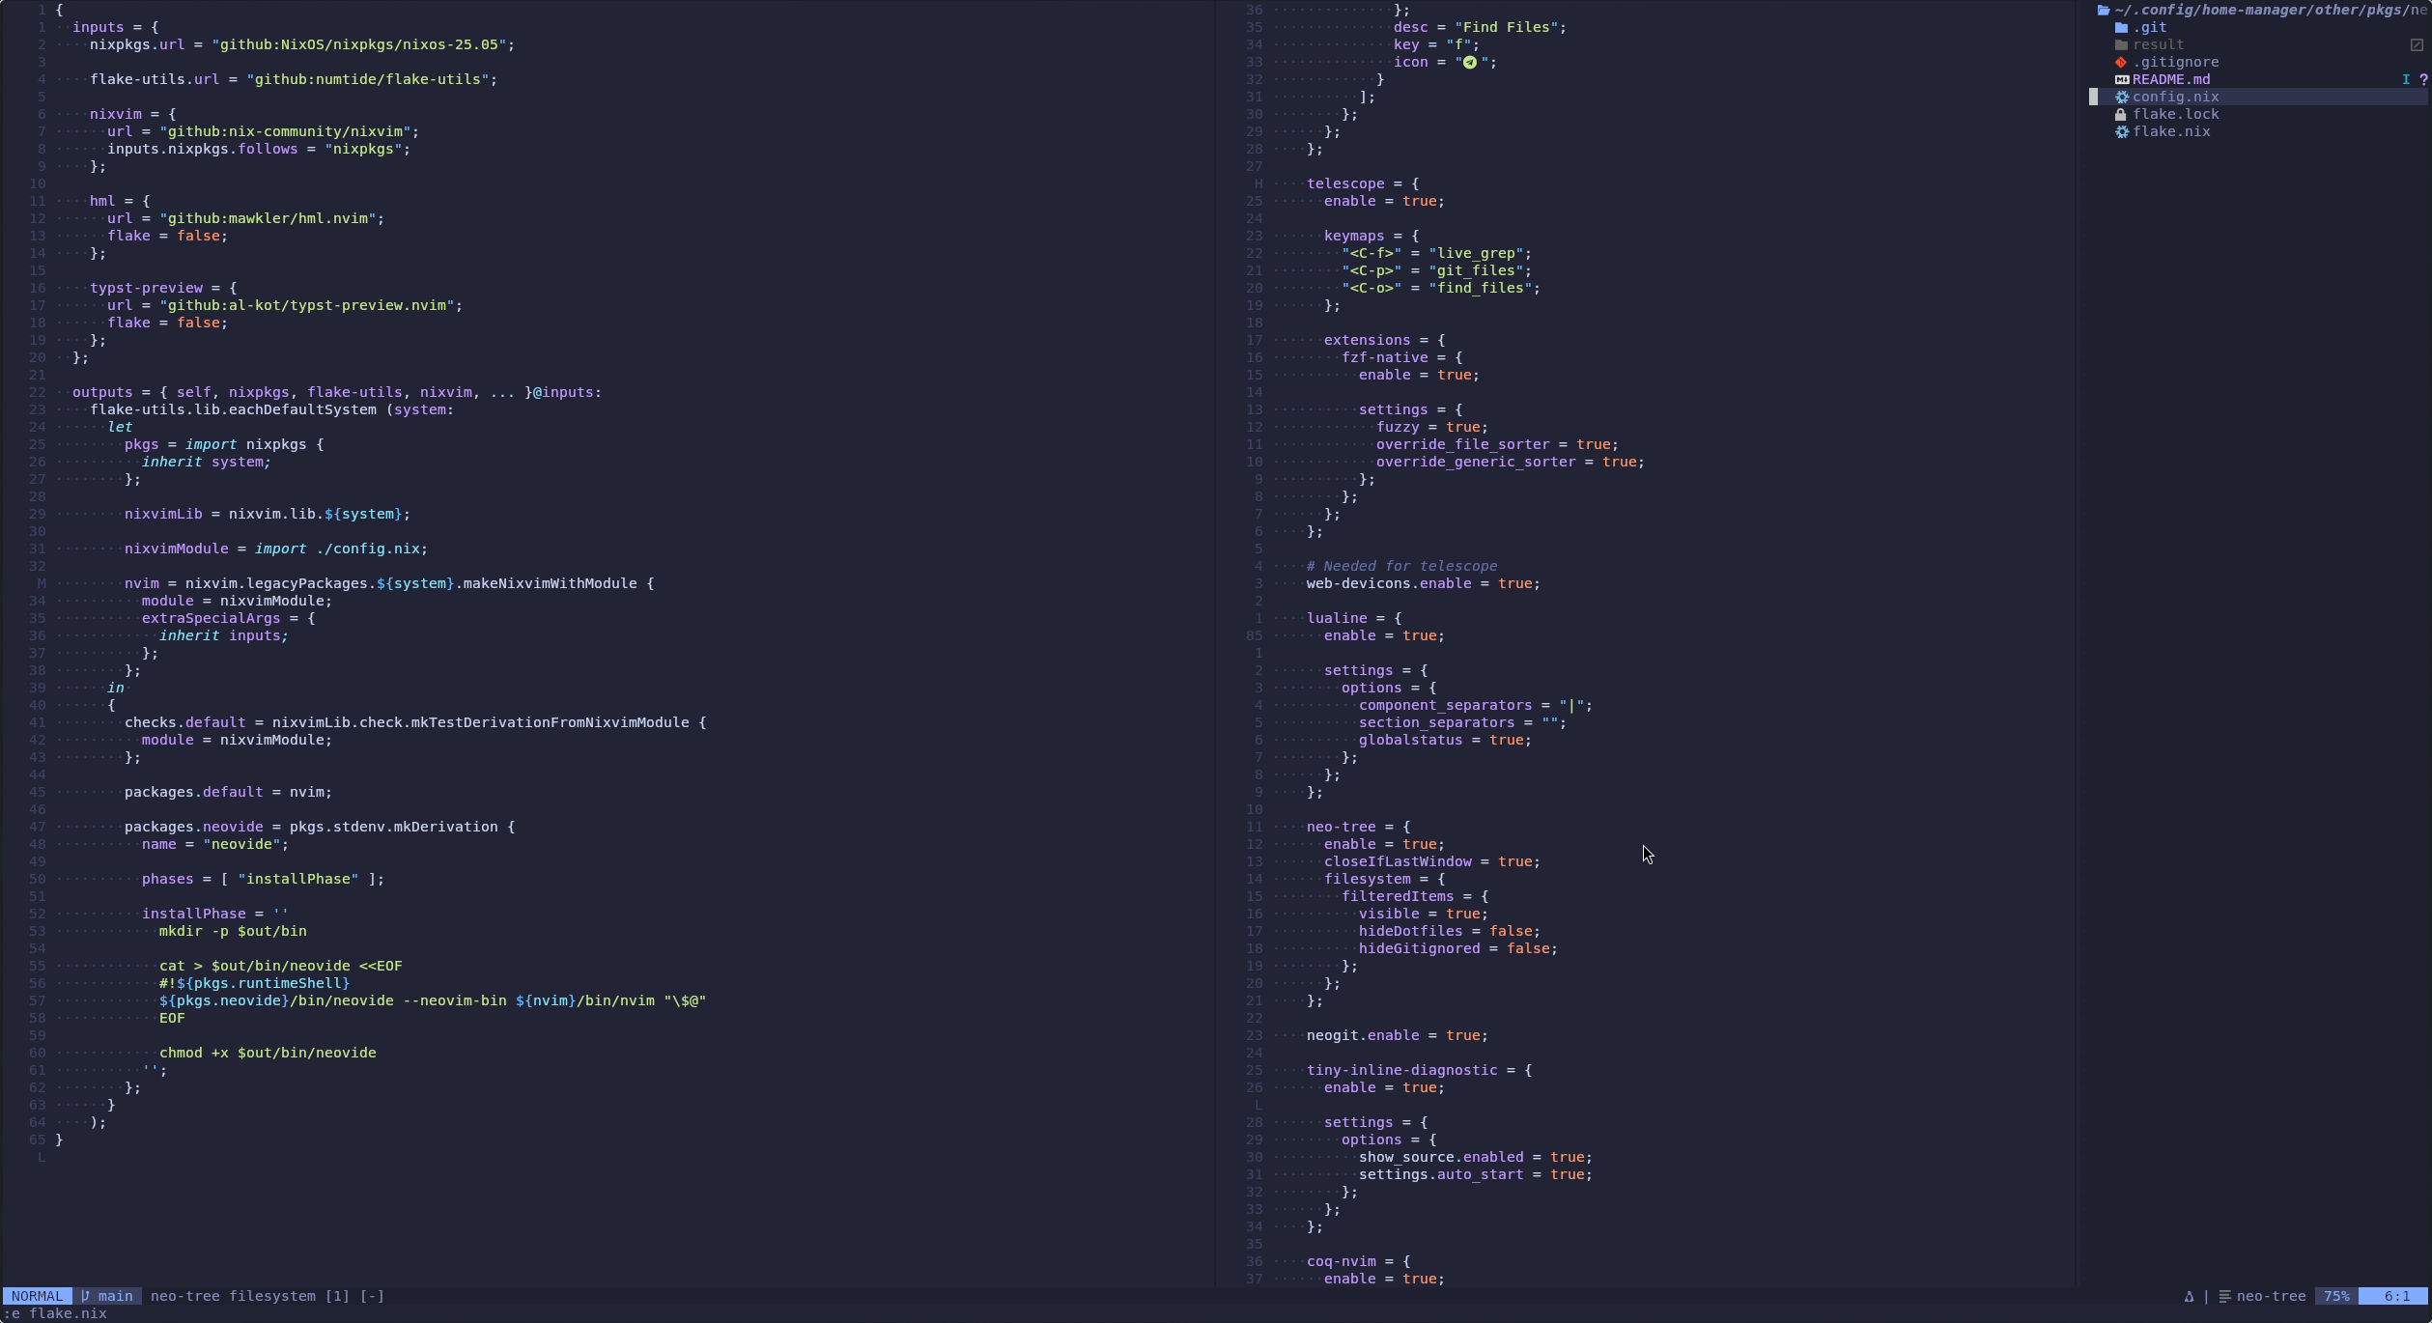Click the Nix snowflake icon beside config.nix
The width and height of the screenshot is (2432, 1323).
(x=2121, y=97)
